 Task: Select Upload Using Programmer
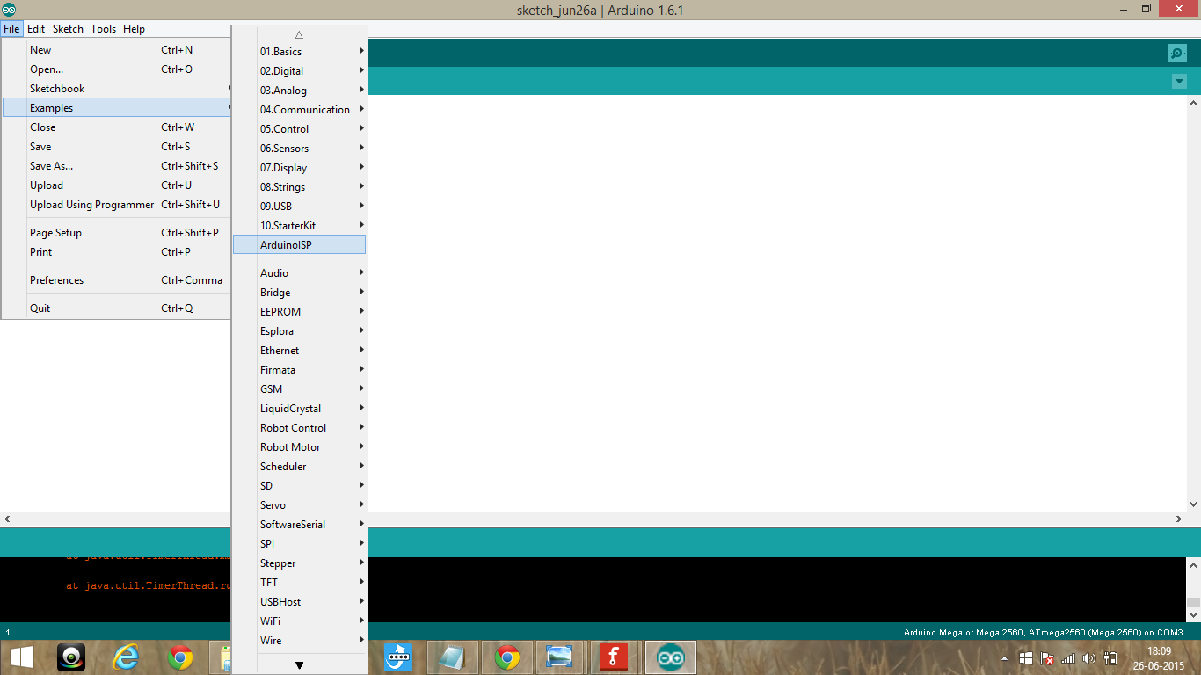pyautogui.click(x=116, y=205)
